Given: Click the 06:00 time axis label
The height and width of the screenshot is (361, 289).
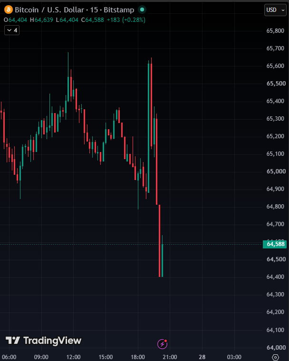Looking at the screenshot, I should (x=9, y=357).
